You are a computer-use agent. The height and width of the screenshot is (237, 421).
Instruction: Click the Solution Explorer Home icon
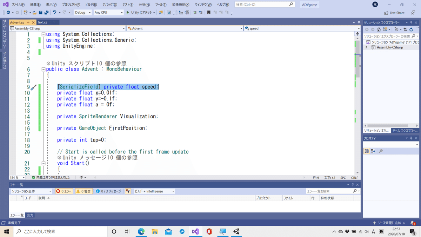point(379,29)
